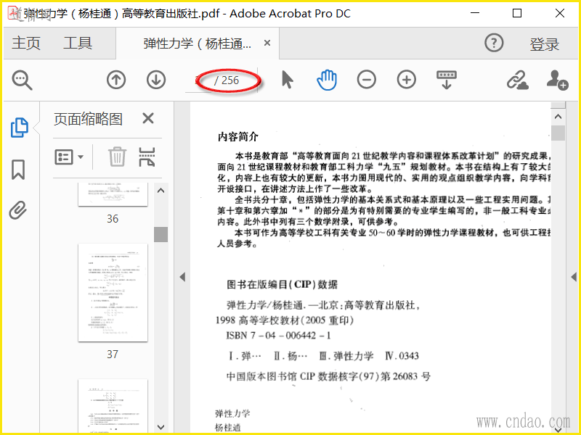This screenshot has width=581, height=435.
Task: Select page 37 thumbnail
Action: (113, 292)
